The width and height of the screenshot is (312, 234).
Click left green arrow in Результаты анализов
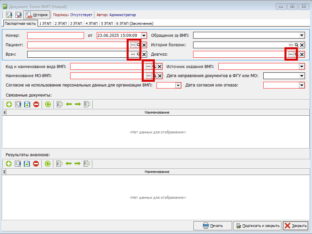click(69, 164)
